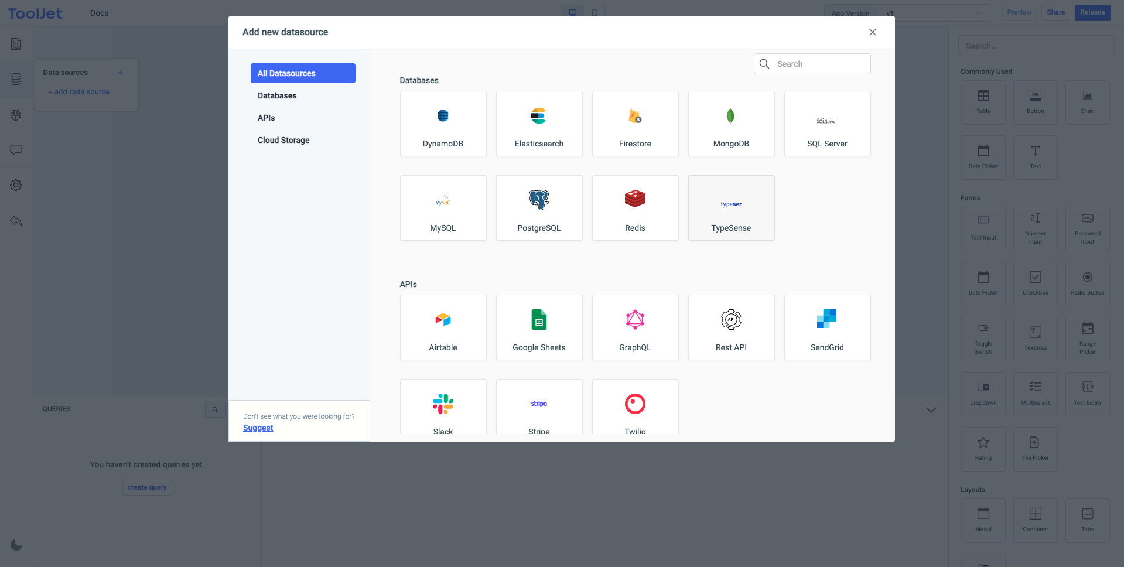Select the GraphQL datasource card
The width and height of the screenshot is (1124, 567).
tap(635, 327)
